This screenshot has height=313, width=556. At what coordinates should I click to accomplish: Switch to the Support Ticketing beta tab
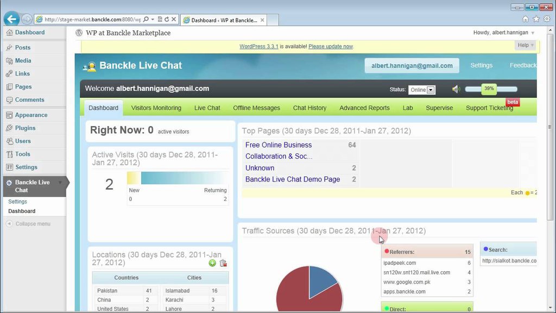coord(489,108)
